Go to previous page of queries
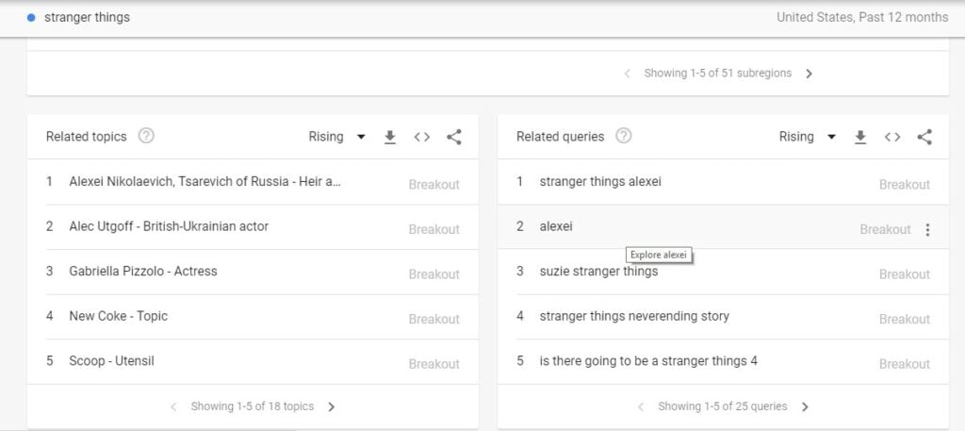Screen dimensions: 965x431 tap(641, 406)
